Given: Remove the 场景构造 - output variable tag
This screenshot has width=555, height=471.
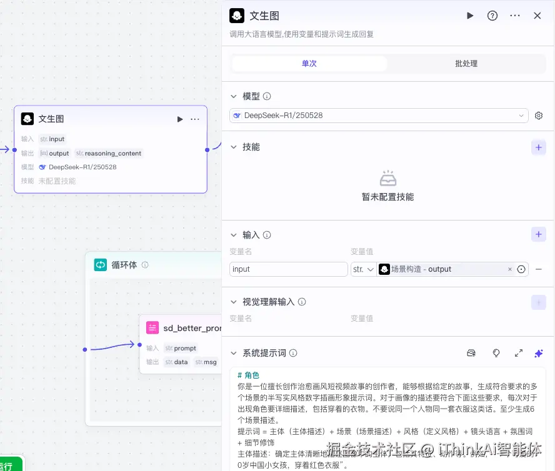Looking at the screenshot, I should click(x=510, y=269).
